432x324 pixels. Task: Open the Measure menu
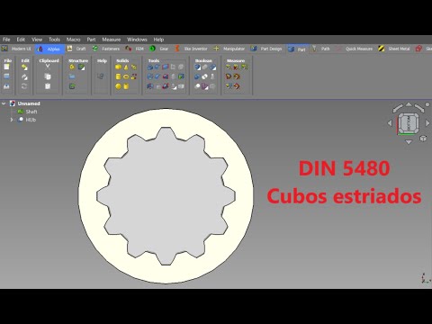pos(112,40)
